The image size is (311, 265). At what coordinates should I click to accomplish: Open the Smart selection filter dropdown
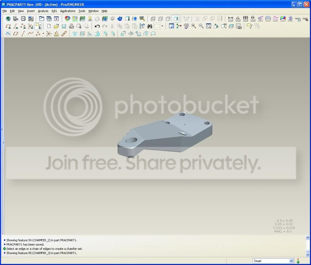pyautogui.click(x=273, y=261)
